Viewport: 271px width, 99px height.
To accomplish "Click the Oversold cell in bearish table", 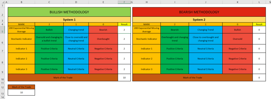I will coord(238,39).
